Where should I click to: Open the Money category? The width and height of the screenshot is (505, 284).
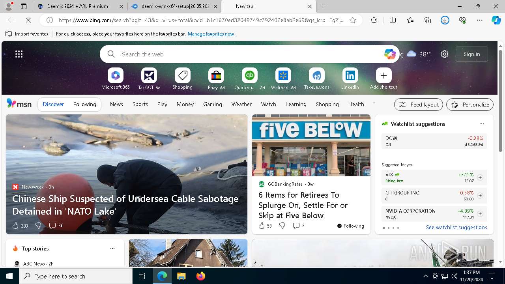tap(185, 104)
